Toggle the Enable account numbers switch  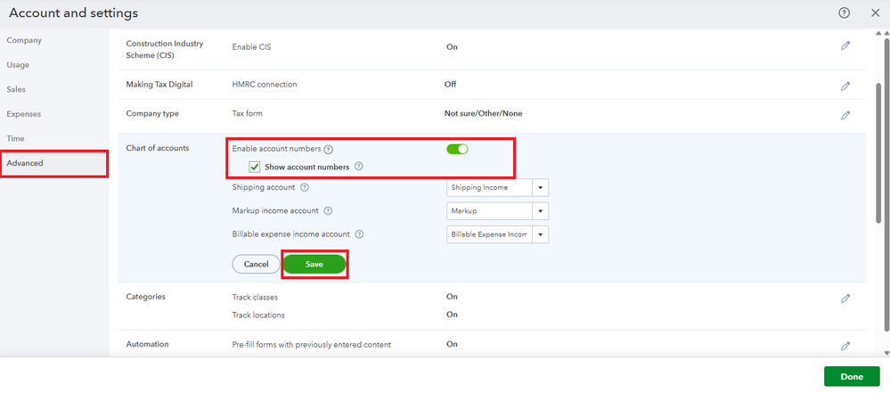[457, 149]
